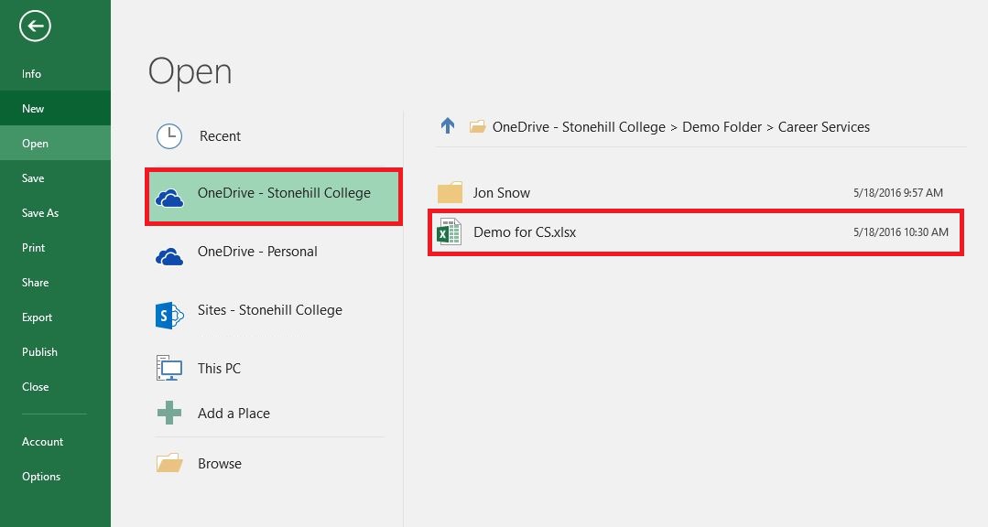Screen dimensions: 988x527
Task: Click the Add a Place plus icon
Action: pyautogui.click(x=168, y=413)
